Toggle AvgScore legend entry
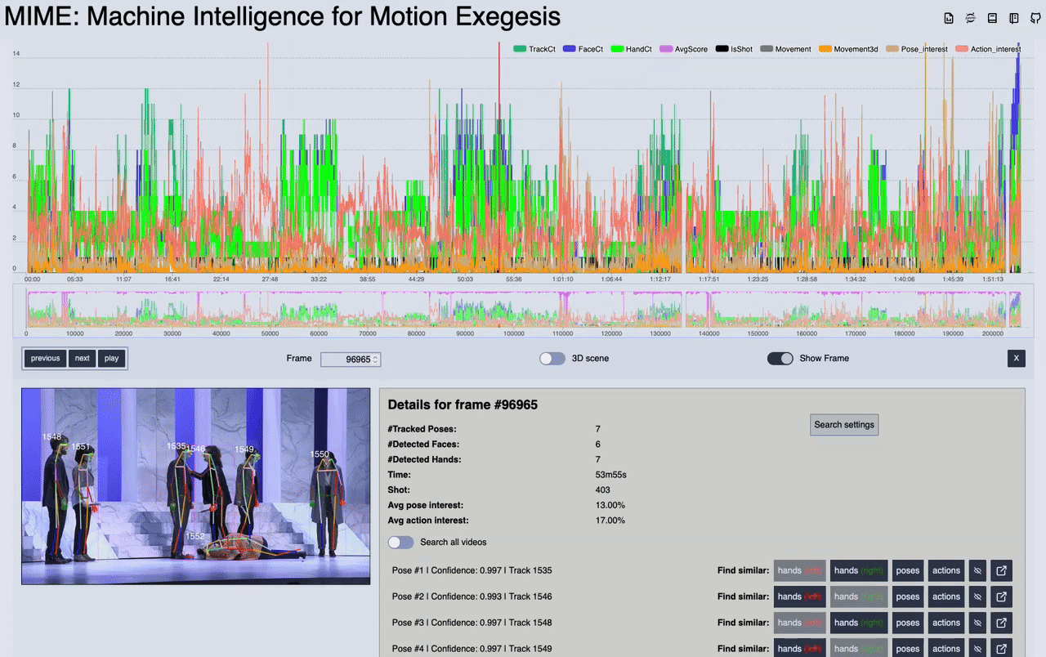This screenshot has height=657, width=1046. tap(683, 49)
